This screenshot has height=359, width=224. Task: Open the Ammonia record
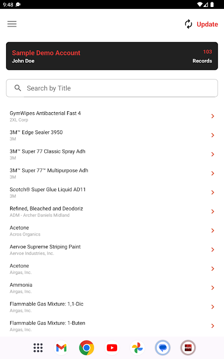coord(112,288)
